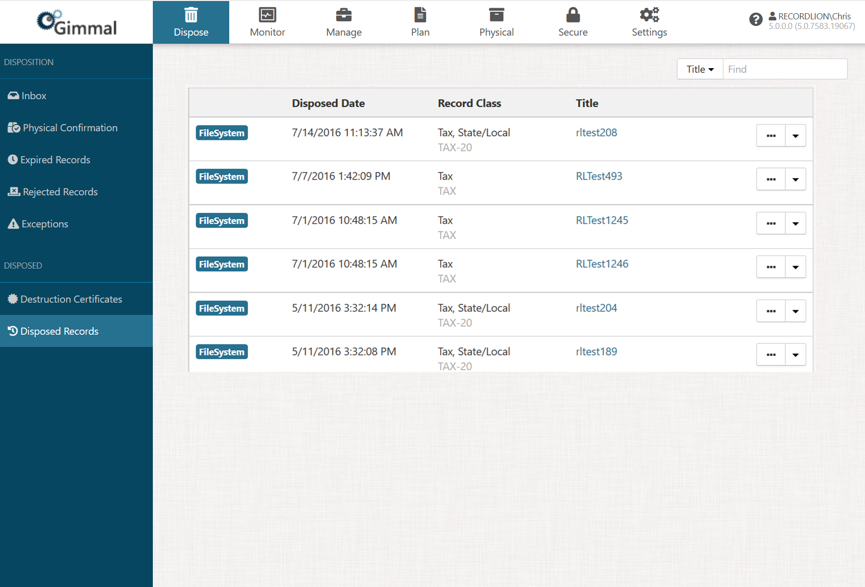Select Expired Records in the sidebar
This screenshot has height=587, width=865.
55,160
